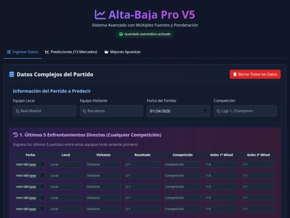Open Predicciones (13 Mercados) tab
Screen dimensions: 290x218
(71, 52)
